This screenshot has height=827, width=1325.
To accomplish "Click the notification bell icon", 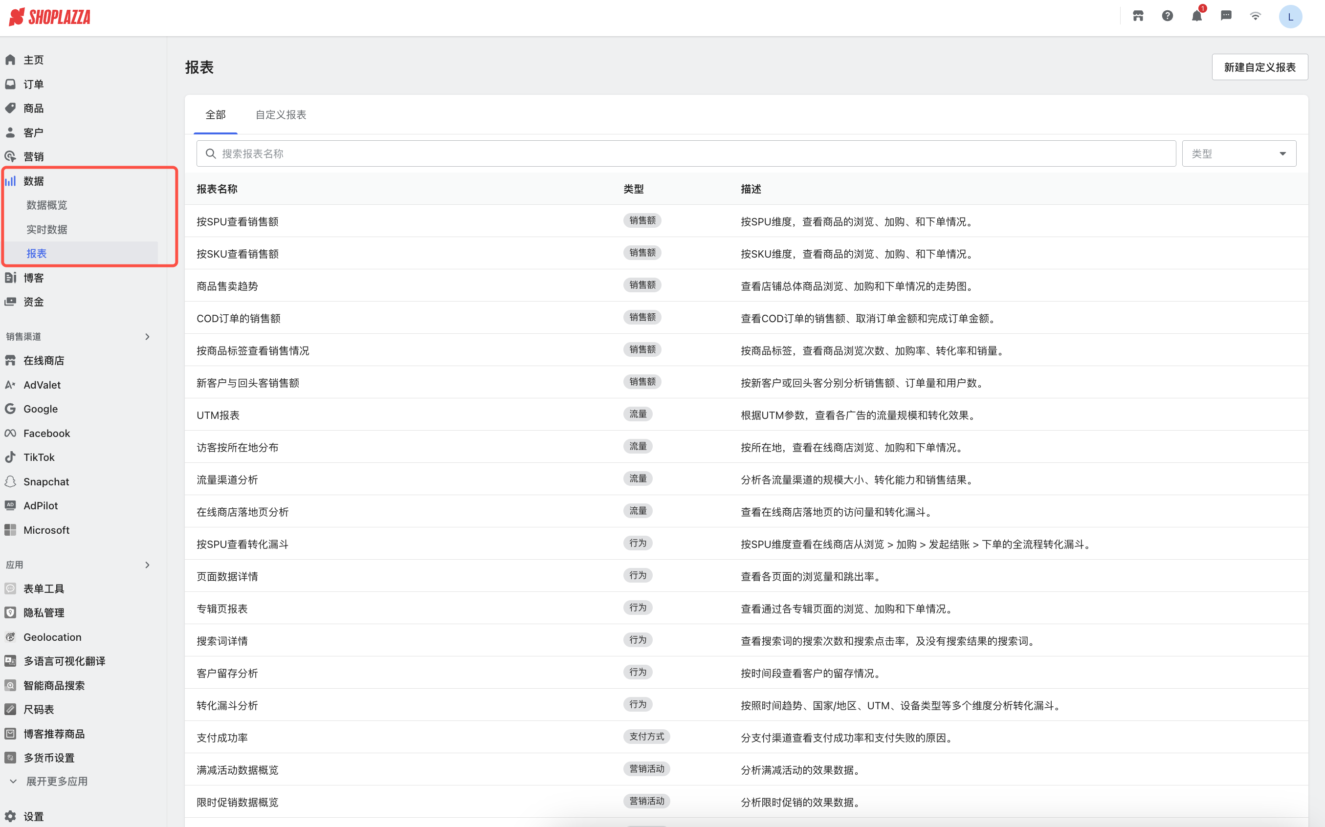I will coord(1196,17).
